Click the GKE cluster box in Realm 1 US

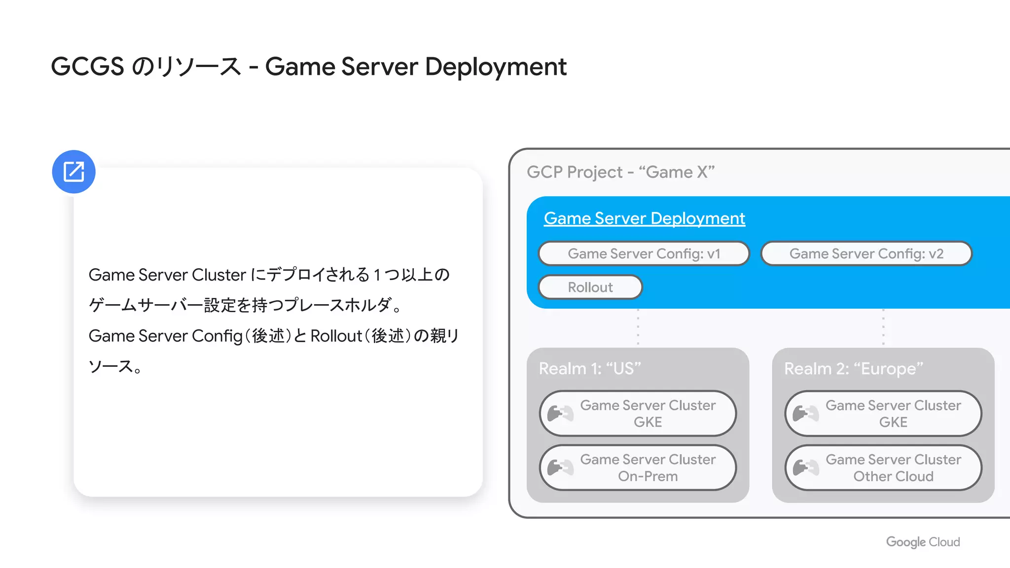[638, 413]
